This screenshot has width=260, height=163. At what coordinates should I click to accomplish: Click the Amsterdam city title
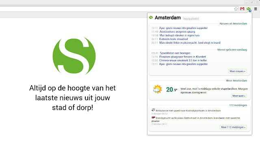point(168,18)
